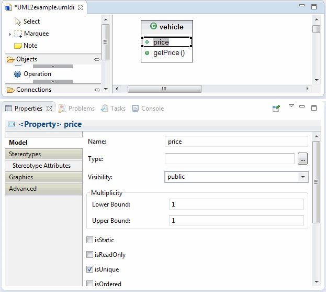Image resolution: width=326 pixels, height=292 pixels.
Task: Open the Visibility dropdown
Action: click(302, 177)
